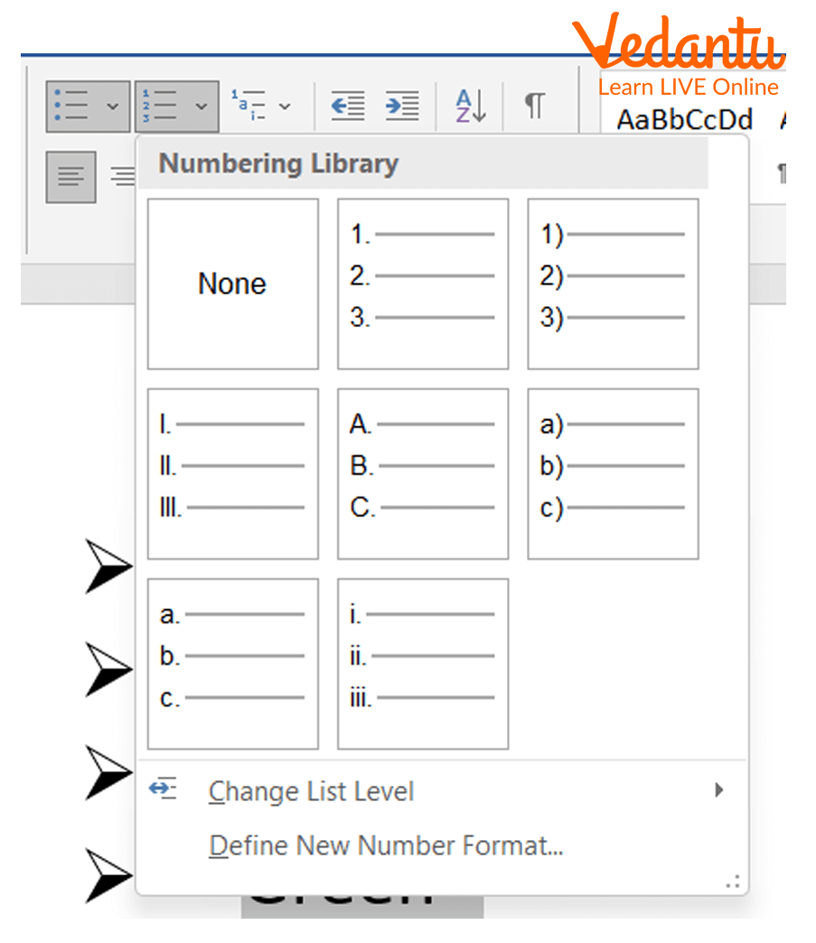Pick the 1. 2. 3. numbering format

[423, 284]
